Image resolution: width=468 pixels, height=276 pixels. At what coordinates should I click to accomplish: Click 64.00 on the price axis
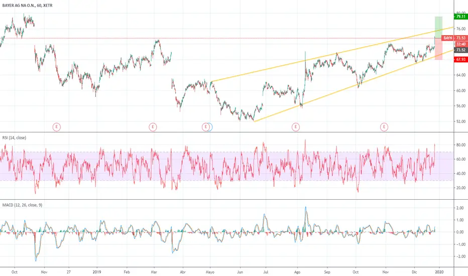point(460,75)
